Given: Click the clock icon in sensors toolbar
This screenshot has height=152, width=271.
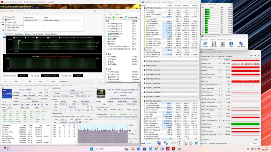Looking at the screenshot, I should click(179, 143).
